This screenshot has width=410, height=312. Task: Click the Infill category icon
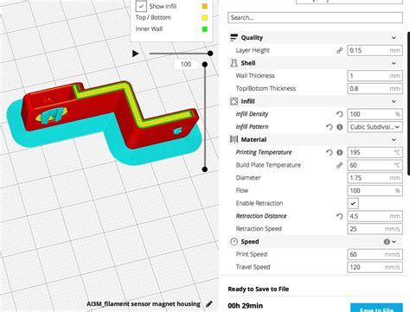point(234,101)
